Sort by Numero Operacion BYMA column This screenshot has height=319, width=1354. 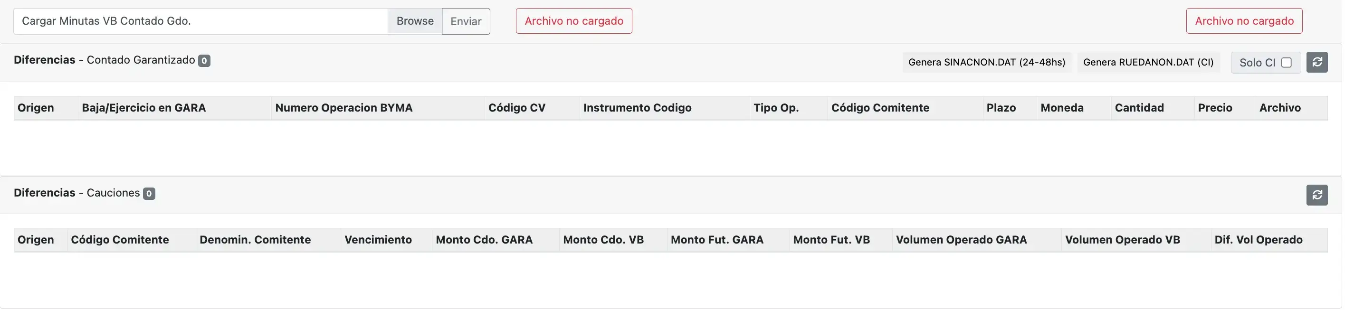tap(344, 108)
